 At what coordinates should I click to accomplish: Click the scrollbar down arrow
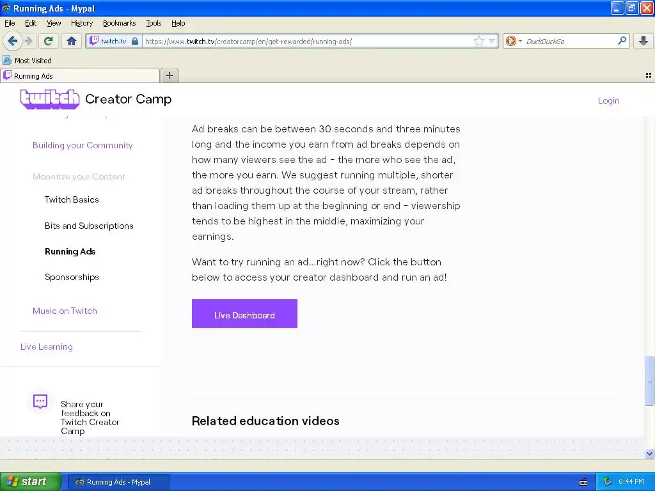(x=649, y=453)
